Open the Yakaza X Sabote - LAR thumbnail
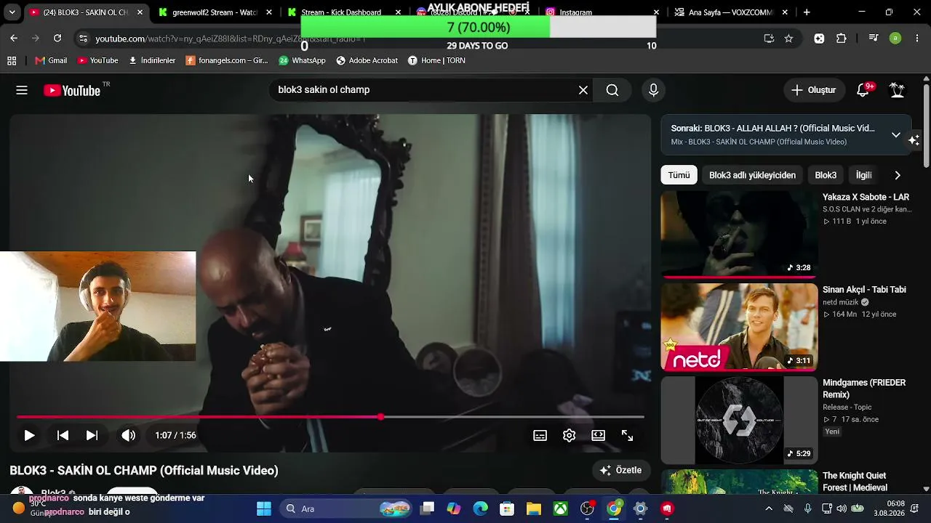This screenshot has height=523, width=931. coord(739,234)
